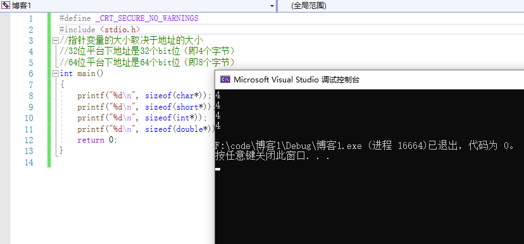Click line number 14 in the gutter

coord(28,162)
